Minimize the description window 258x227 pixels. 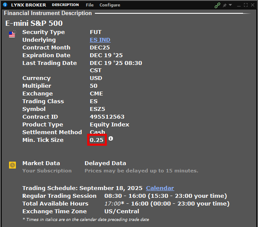239,5
